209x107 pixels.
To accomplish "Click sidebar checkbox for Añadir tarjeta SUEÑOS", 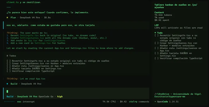I will [x=156, y=53].
